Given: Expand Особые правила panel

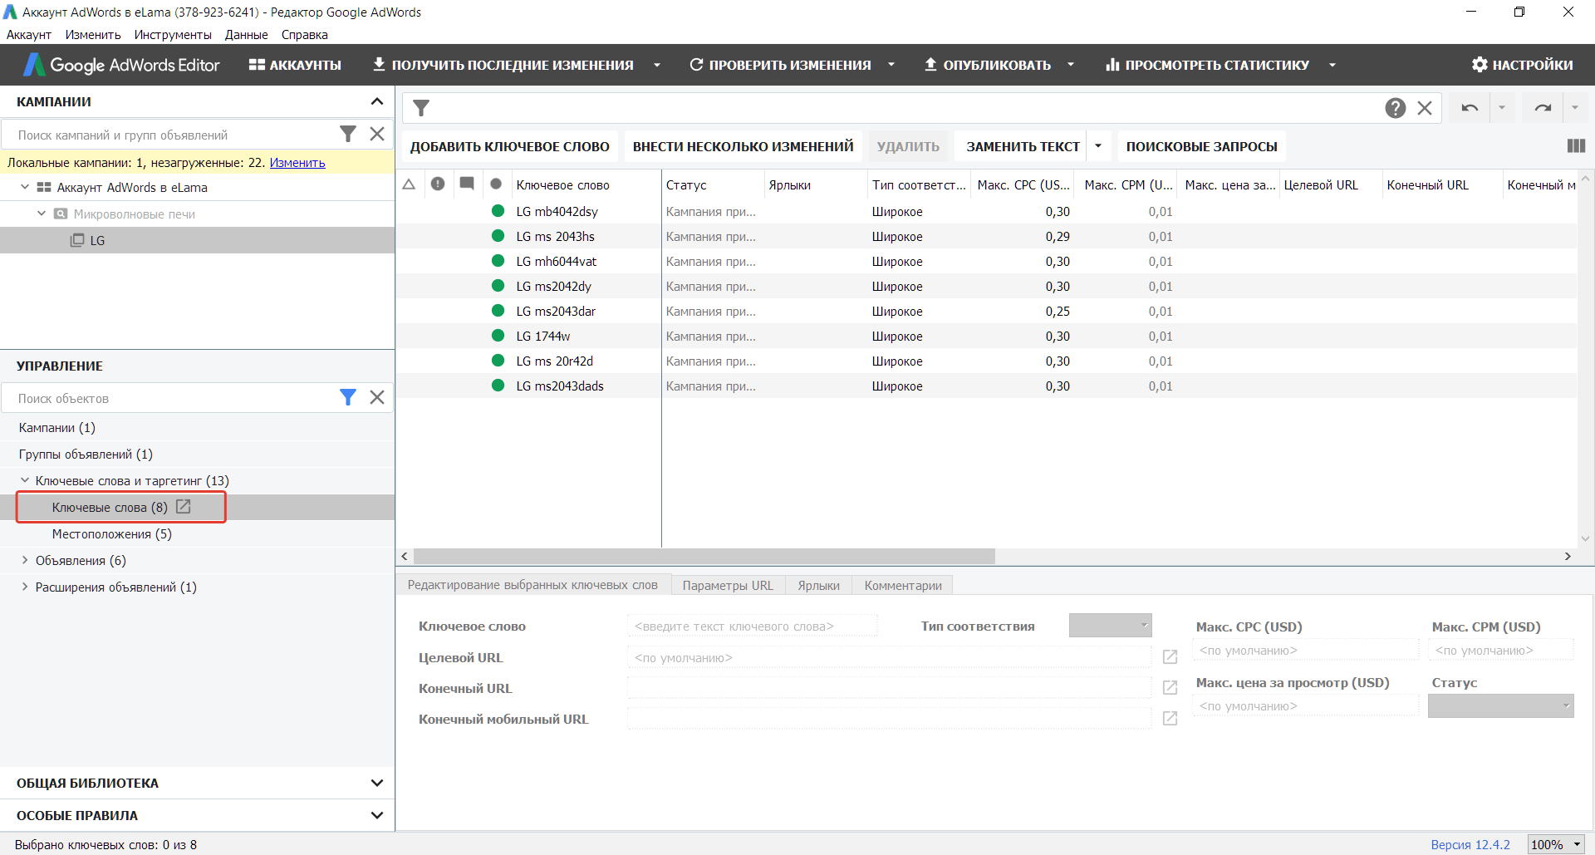Looking at the screenshot, I should [377, 815].
